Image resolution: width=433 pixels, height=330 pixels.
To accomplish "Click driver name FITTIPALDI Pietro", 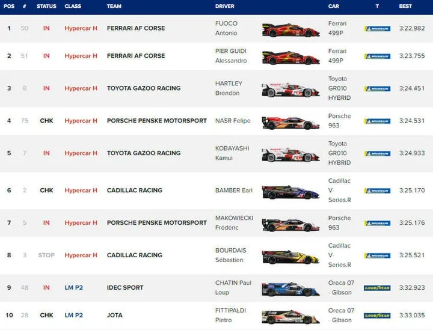I will [x=230, y=315].
